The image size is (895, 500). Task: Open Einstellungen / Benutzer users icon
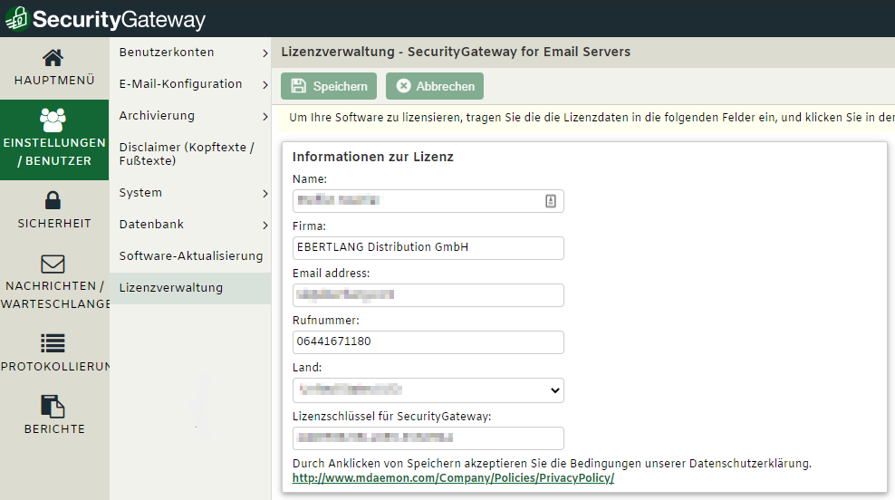[x=53, y=120]
